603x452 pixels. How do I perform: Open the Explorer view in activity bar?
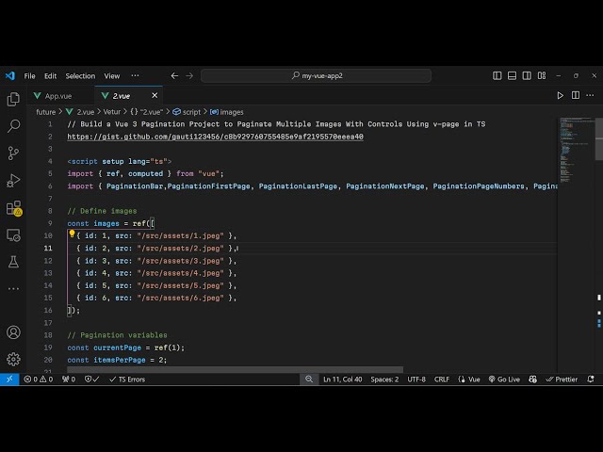pos(13,99)
